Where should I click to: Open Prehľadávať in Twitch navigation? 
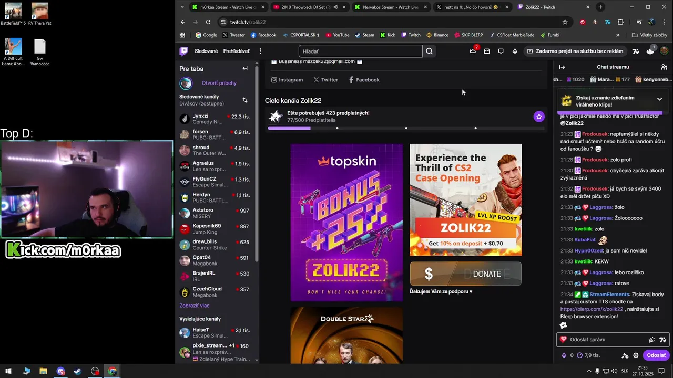pos(236,51)
